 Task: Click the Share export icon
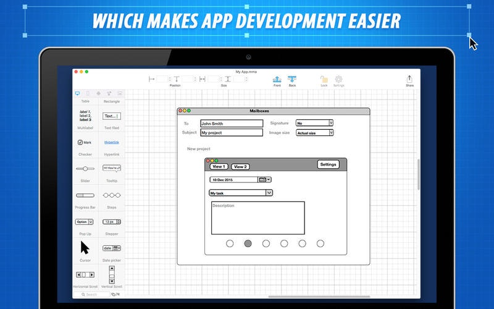(x=409, y=79)
